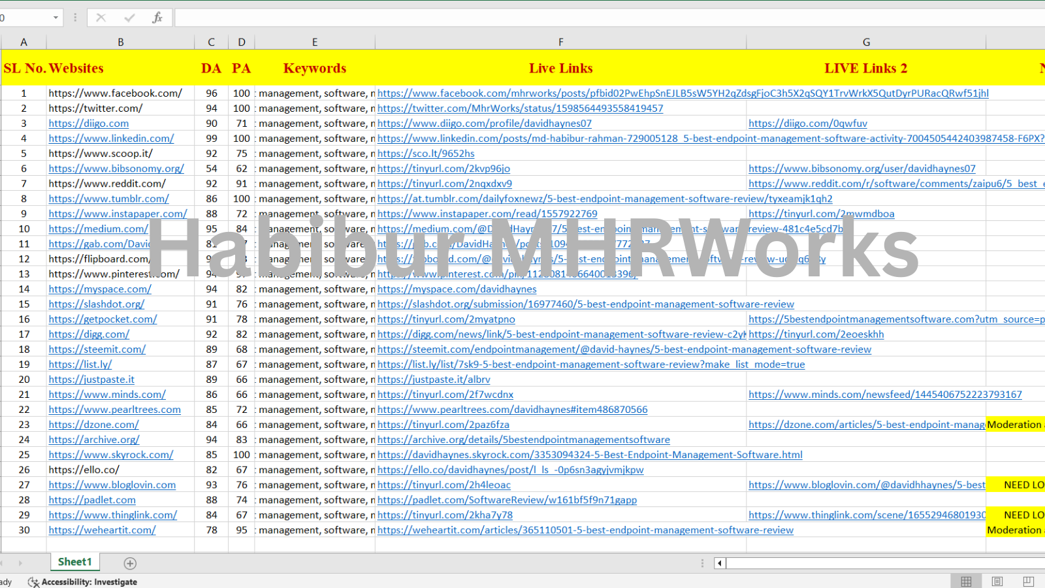Switch to Normal view icon
The width and height of the screenshot is (1045, 588).
(x=966, y=581)
